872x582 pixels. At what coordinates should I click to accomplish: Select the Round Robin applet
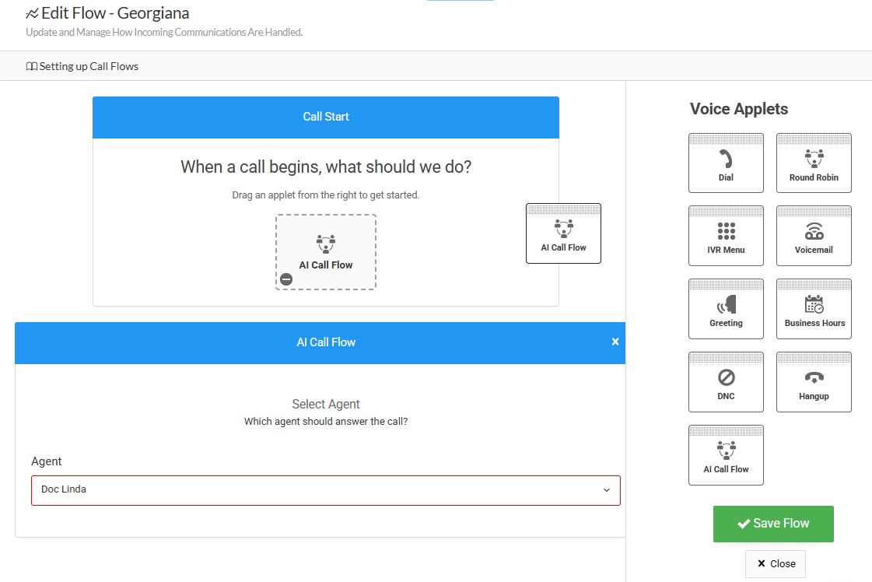(814, 163)
